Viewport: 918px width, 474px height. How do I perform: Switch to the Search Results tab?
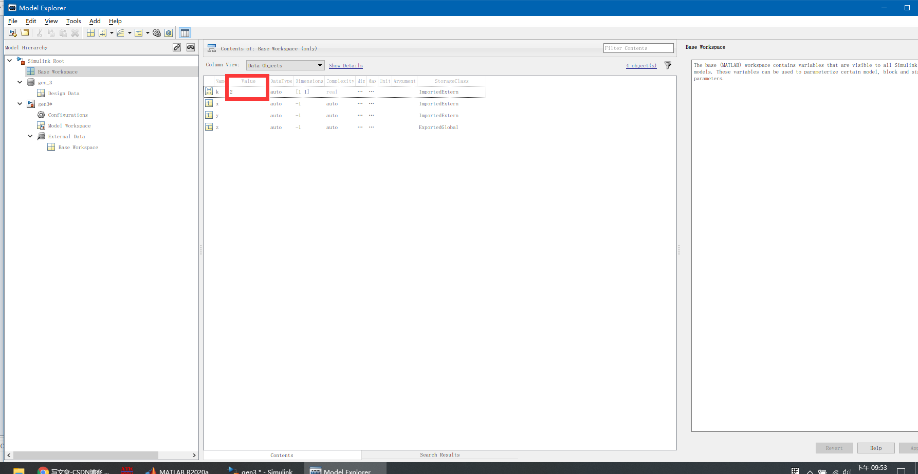point(439,454)
